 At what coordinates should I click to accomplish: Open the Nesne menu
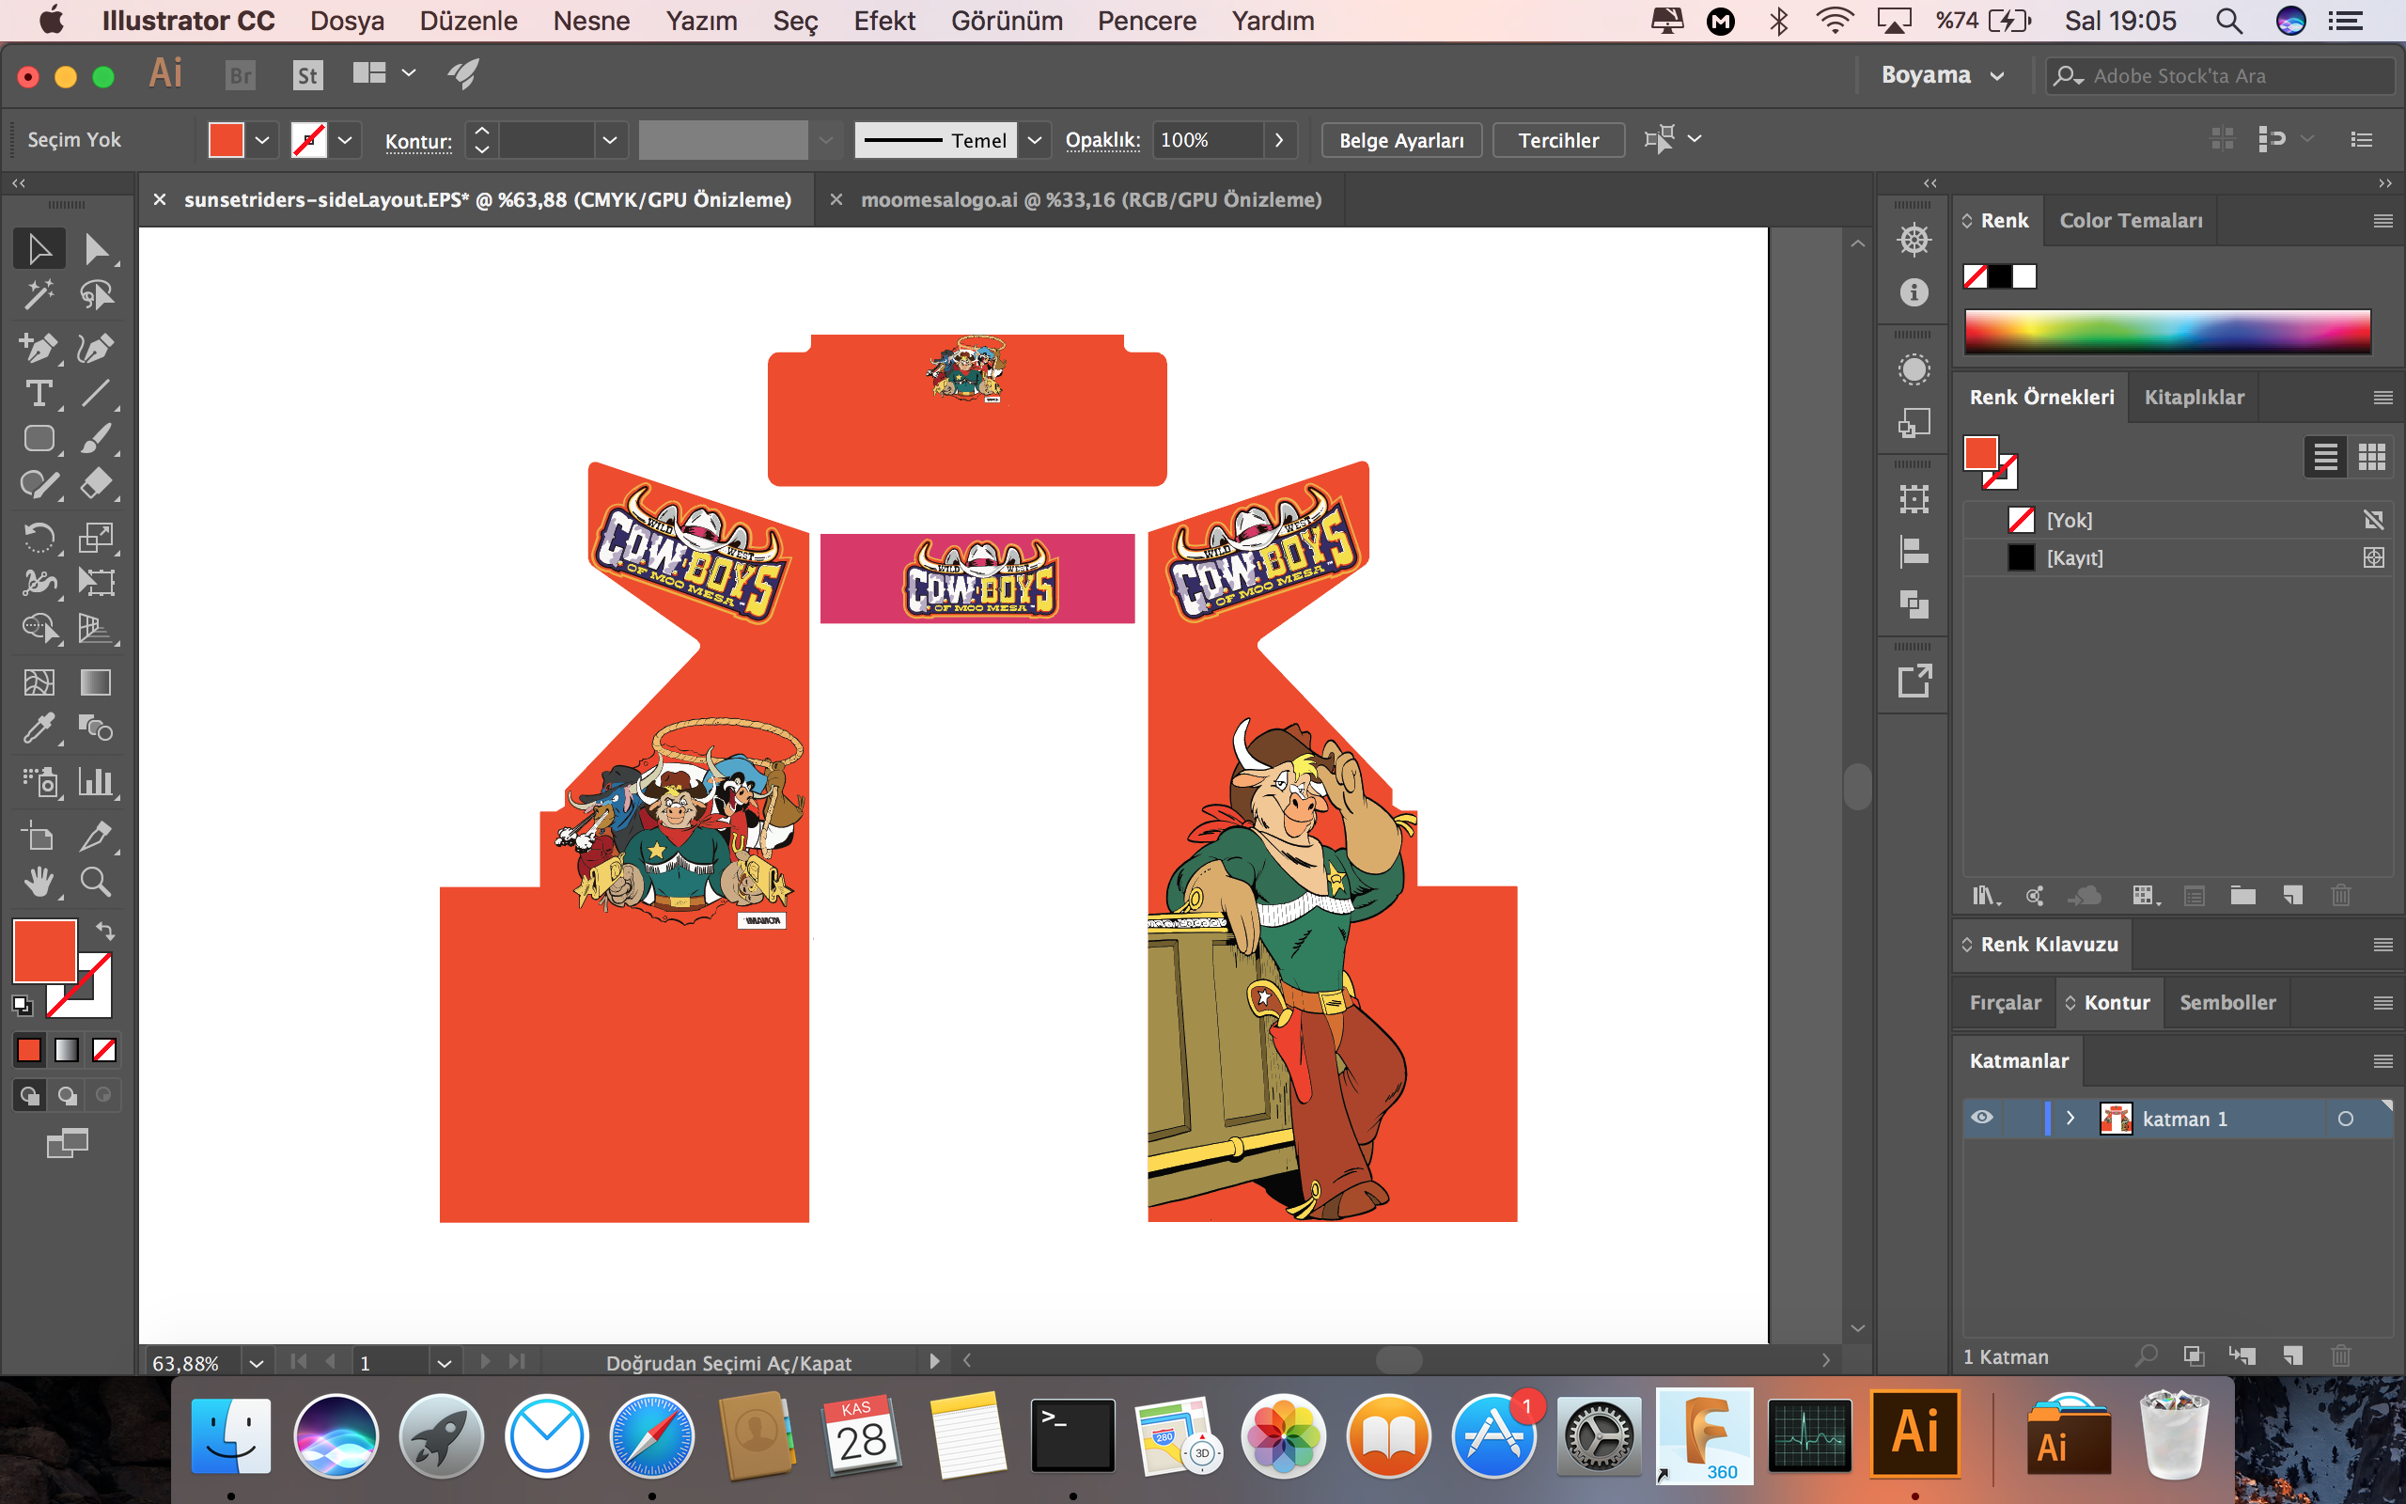[591, 21]
